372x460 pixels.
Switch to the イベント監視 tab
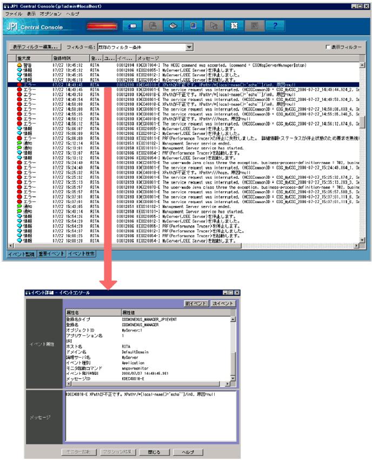tap(22, 254)
